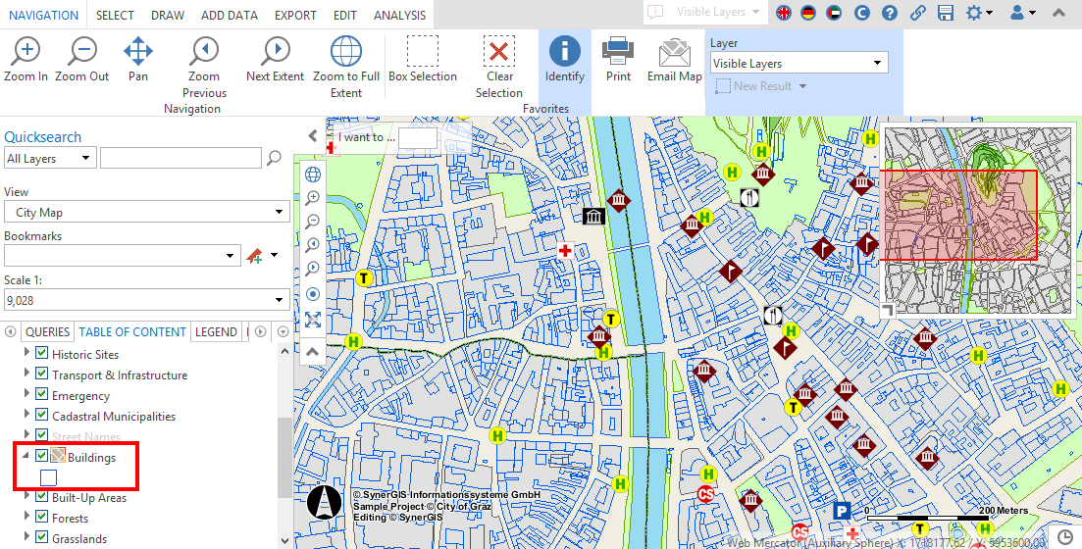Expand the Emergency tree node
This screenshot has width=1082, height=549.
tap(26, 395)
